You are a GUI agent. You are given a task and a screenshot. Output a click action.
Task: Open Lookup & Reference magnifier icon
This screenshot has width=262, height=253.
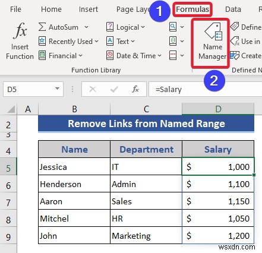click(173, 27)
